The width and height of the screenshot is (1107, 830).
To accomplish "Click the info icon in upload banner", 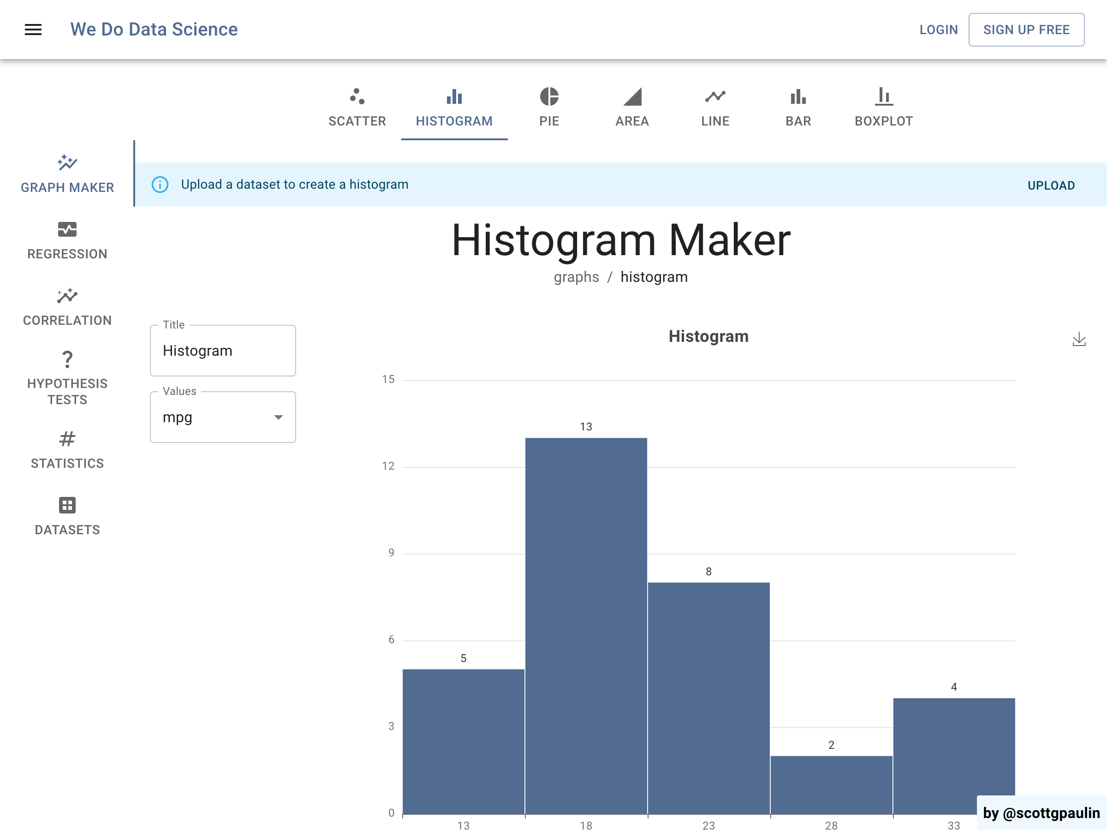I will (x=160, y=185).
